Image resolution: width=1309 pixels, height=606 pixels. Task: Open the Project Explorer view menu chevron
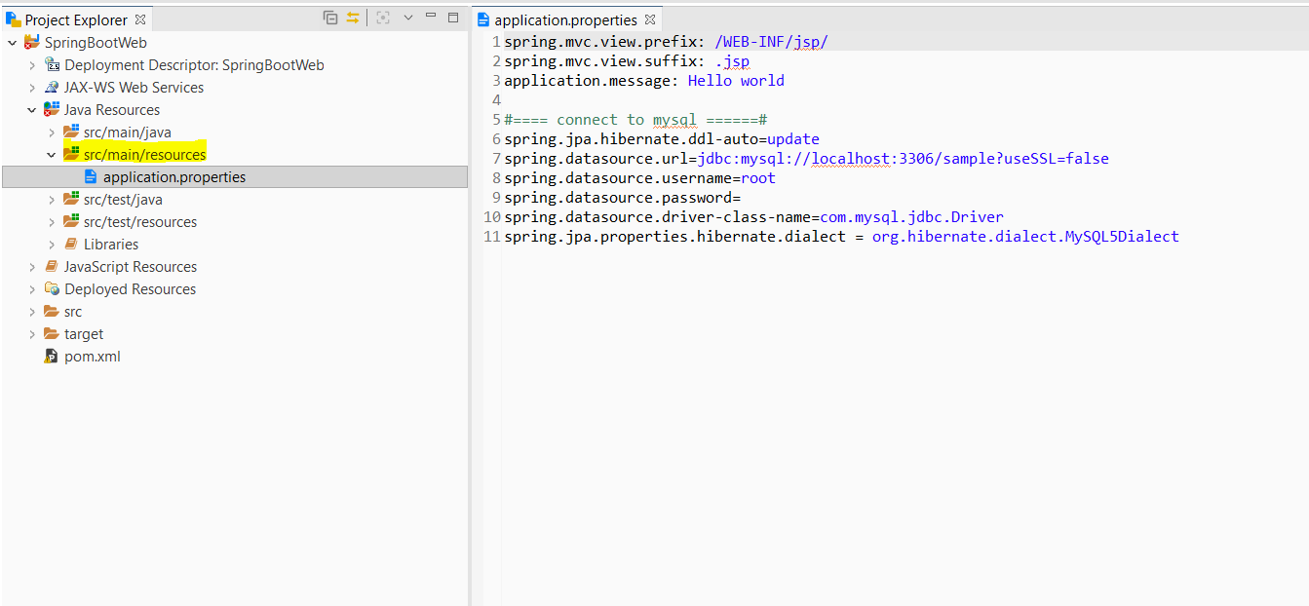click(x=408, y=17)
